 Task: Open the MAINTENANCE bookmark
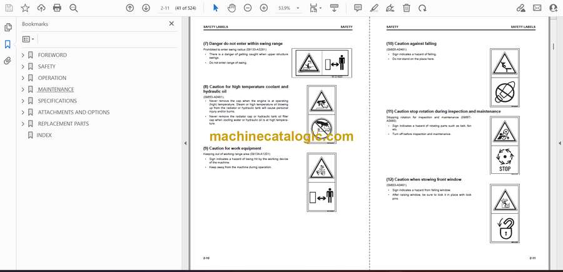click(56, 89)
